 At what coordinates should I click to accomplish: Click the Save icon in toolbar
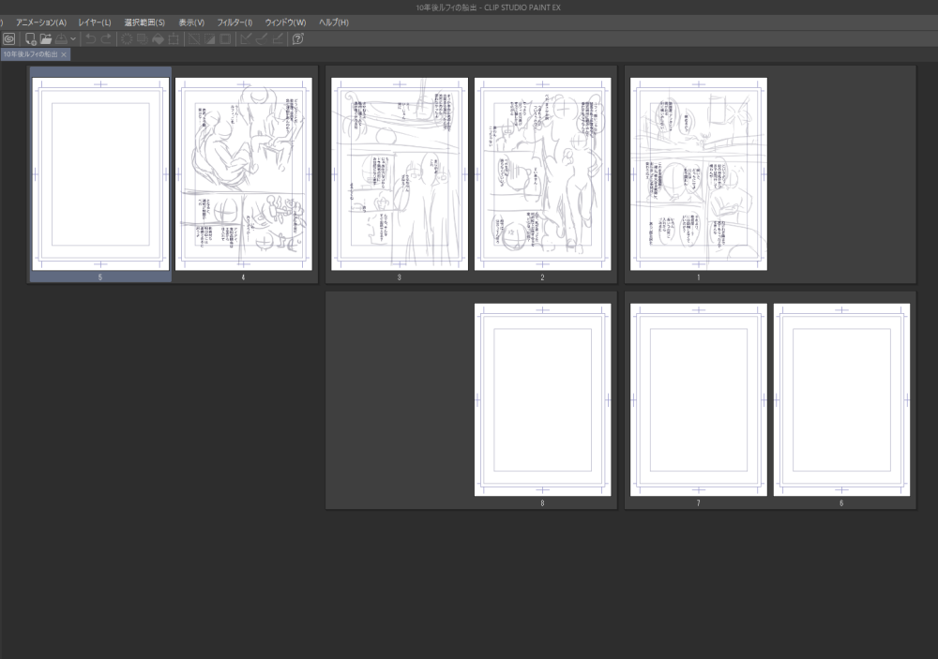click(x=60, y=39)
